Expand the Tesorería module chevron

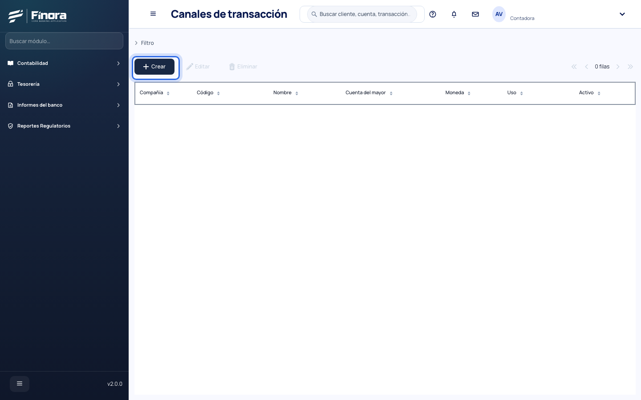pos(118,84)
